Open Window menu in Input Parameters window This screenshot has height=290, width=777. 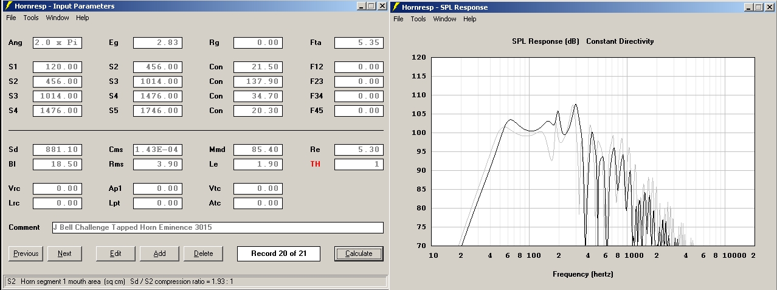point(58,18)
